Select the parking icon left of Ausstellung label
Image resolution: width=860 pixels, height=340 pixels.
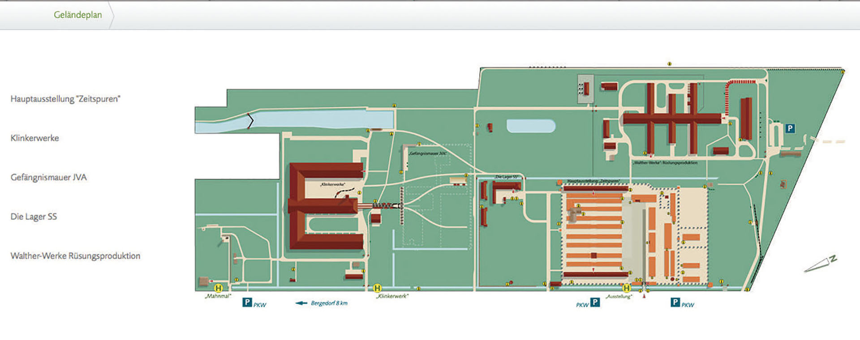click(595, 302)
